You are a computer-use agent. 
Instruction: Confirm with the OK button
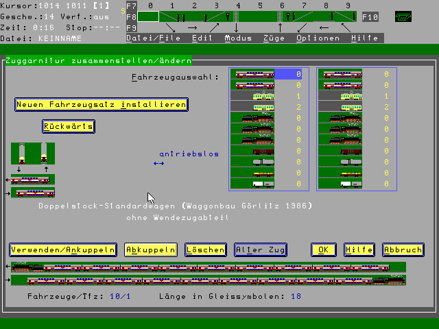323,250
